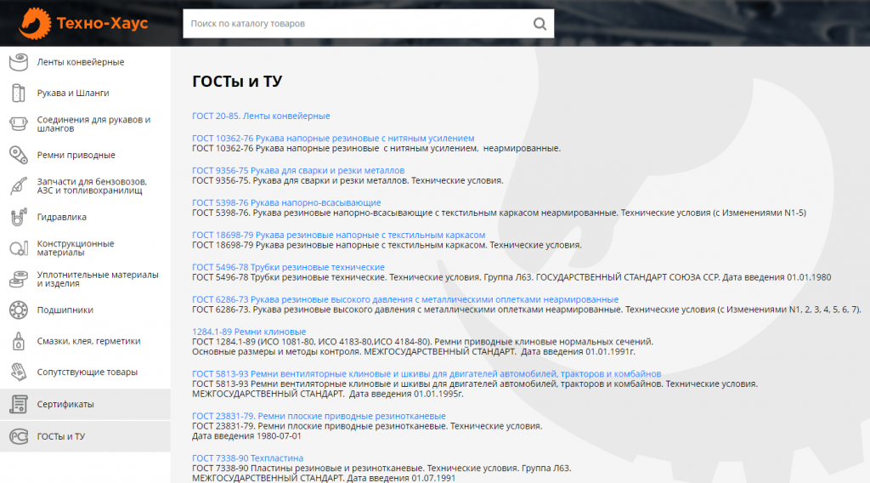Screen dimensions: 870x483
Task: Click the lubricant bottle icon
Action: (19, 341)
